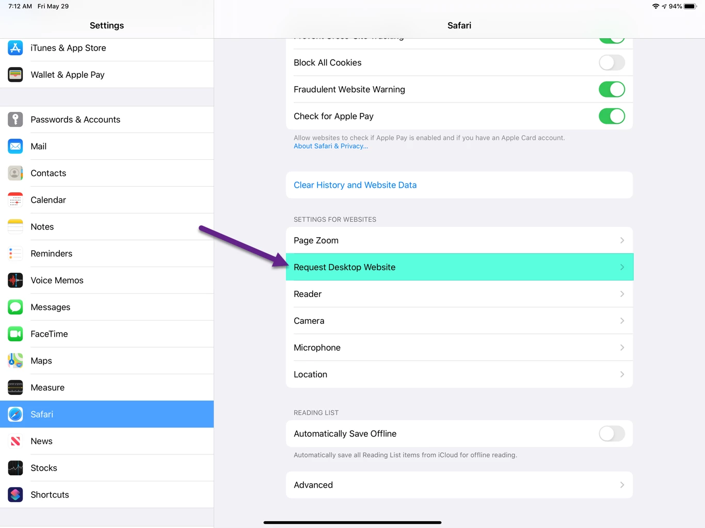This screenshot has width=705, height=528.
Task: Select Notes in the settings sidebar
Action: 107,227
